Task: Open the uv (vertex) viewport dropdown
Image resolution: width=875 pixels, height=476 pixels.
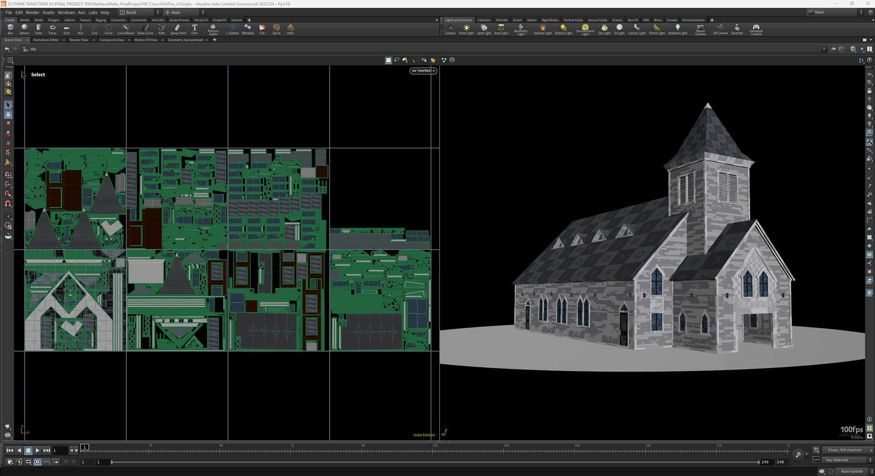Action: 423,71
